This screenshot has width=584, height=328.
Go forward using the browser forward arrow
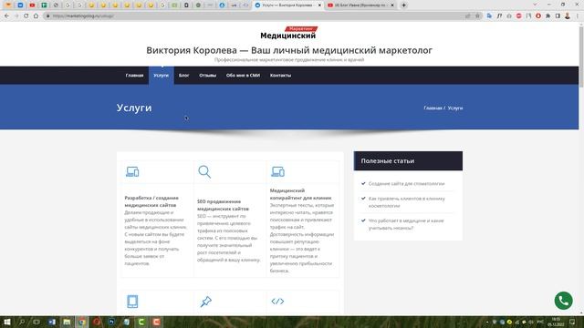16,16
